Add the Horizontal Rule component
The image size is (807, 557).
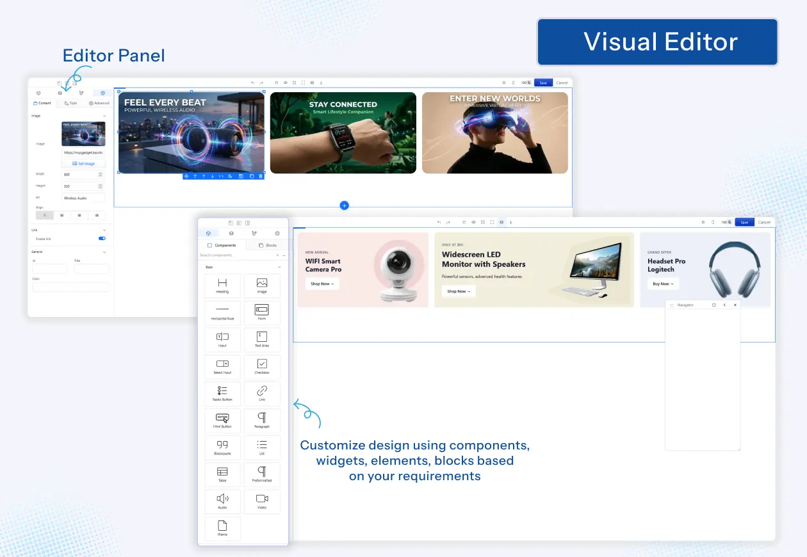(222, 312)
